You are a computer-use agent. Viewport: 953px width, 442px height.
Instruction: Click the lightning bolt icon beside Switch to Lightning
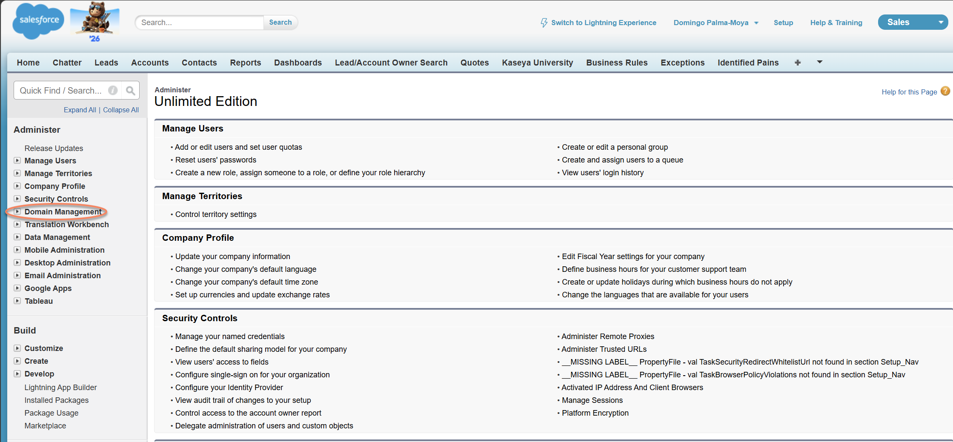tap(544, 23)
